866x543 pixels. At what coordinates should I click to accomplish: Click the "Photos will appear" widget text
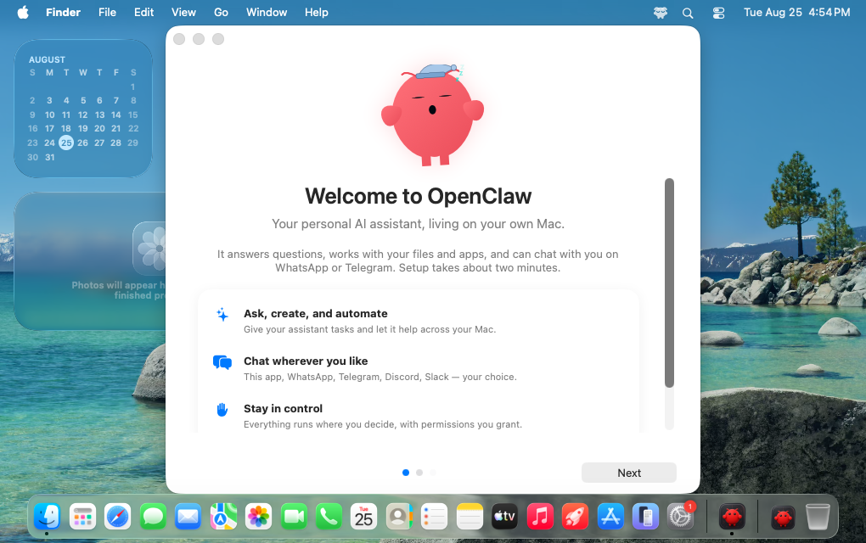(118, 290)
